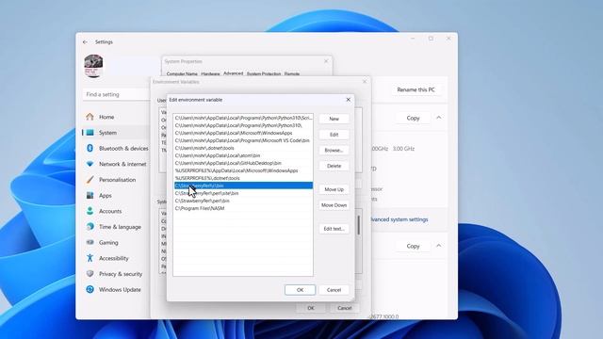The height and width of the screenshot is (339, 603).
Task: Click the Environment Variables list scrollbar
Action: point(359,225)
